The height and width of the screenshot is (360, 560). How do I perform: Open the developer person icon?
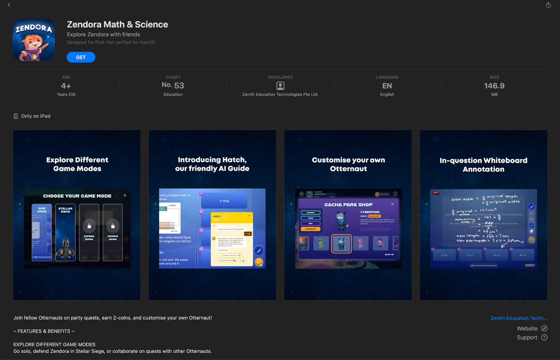280,86
